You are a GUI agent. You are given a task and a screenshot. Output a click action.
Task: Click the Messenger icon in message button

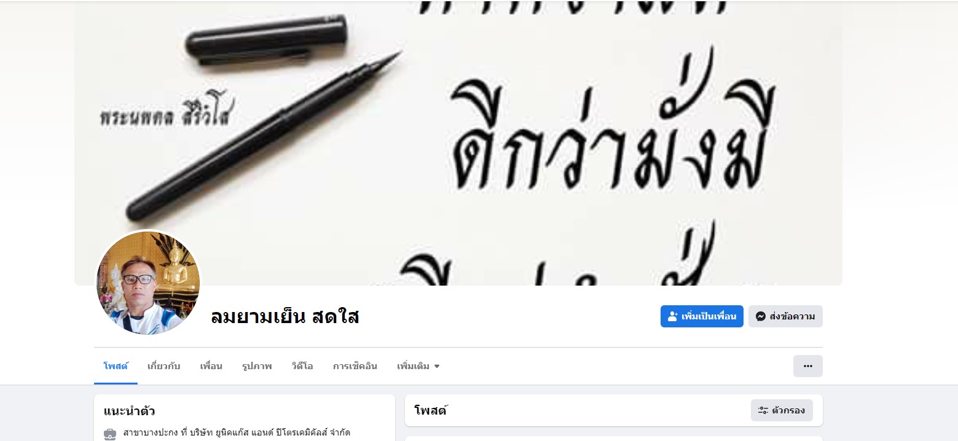point(760,316)
